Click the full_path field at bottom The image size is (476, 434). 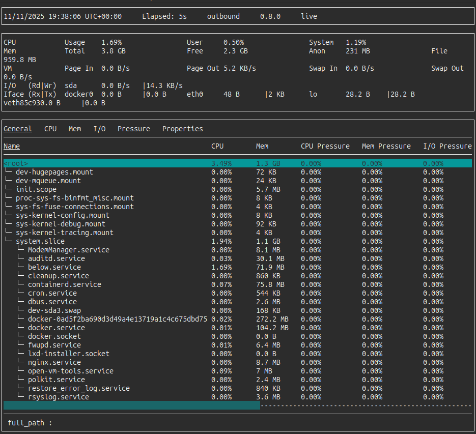tap(31, 423)
